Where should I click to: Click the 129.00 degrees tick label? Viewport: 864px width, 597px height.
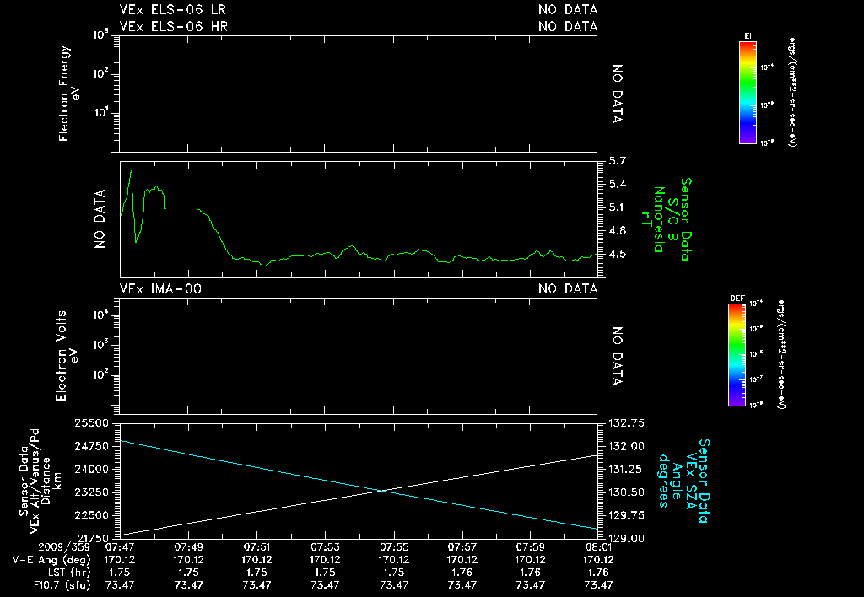[x=627, y=539]
